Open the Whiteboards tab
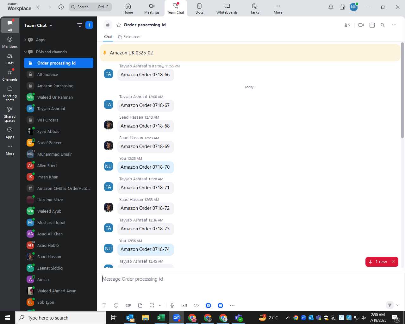 click(x=227, y=9)
